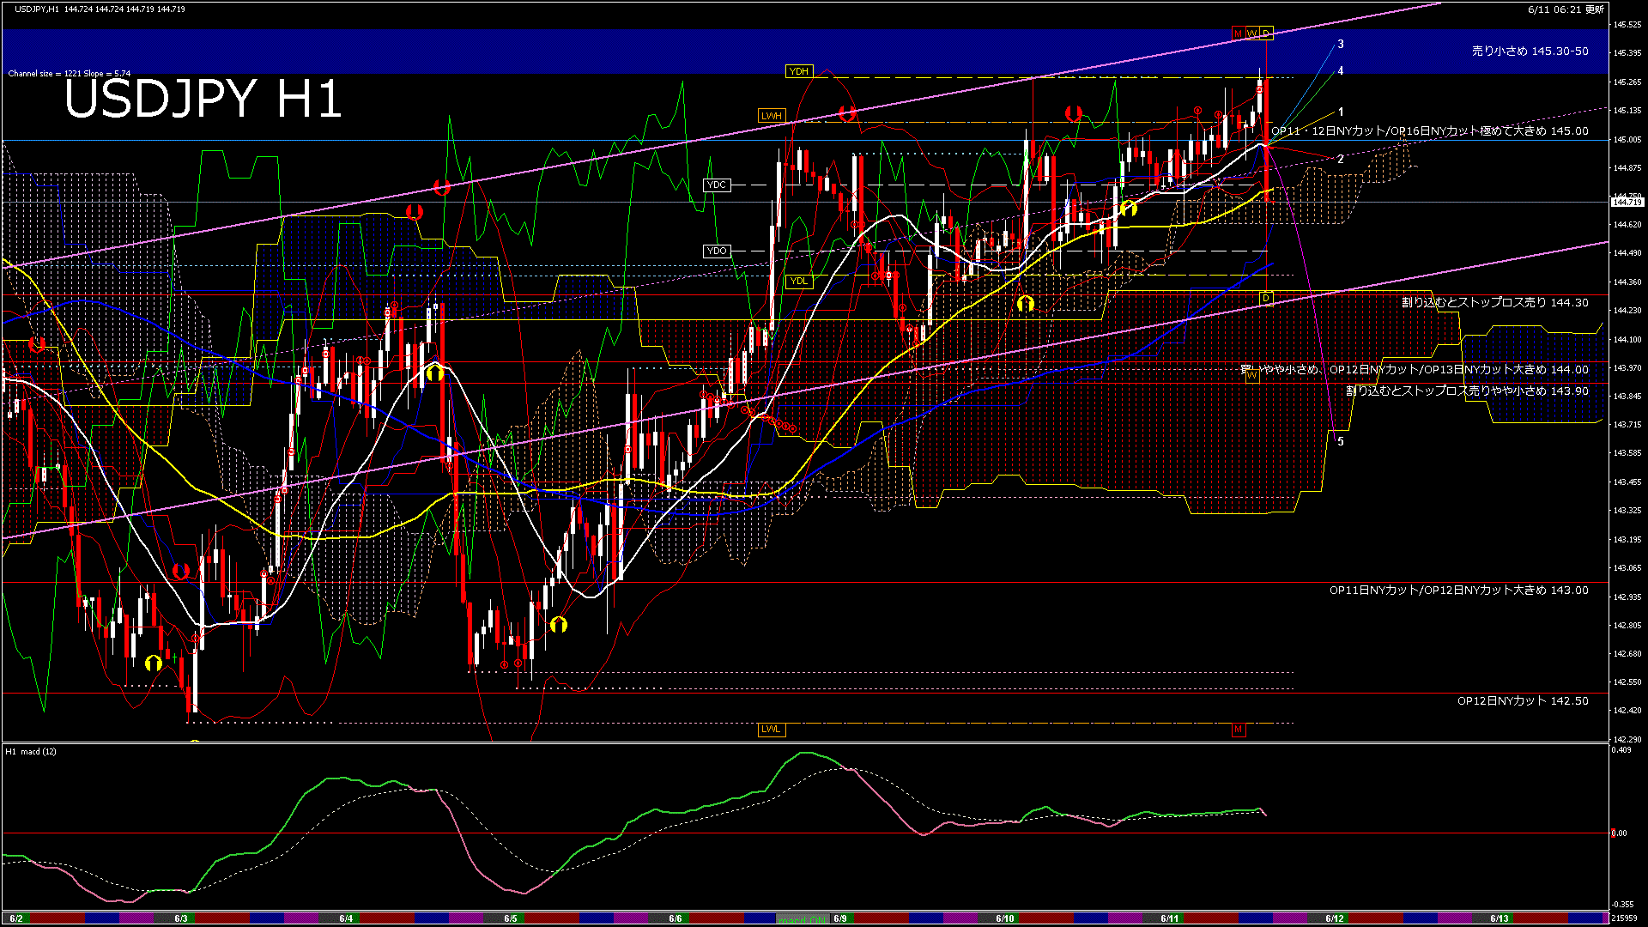Click the LWH level label
This screenshot has width=1648, height=927.
click(x=771, y=116)
